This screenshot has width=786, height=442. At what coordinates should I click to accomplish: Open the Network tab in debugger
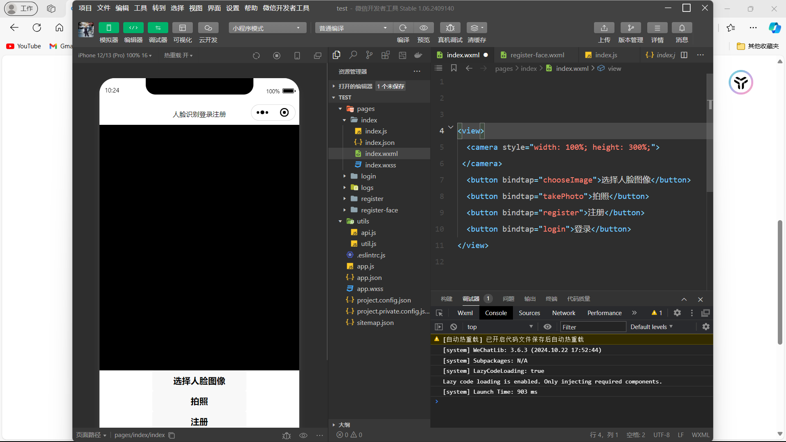(x=563, y=313)
